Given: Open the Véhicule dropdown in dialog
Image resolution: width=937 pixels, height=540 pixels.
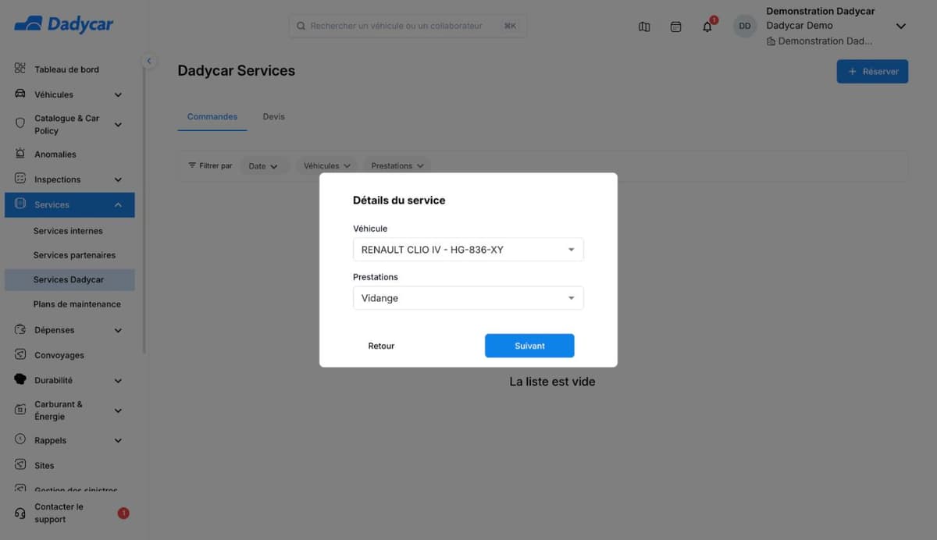Looking at the screenshot, I should coord(468,250).
